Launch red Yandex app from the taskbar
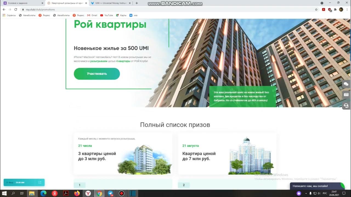The height and width of the screenshot is (197, 351). click(x=55, y=193)
